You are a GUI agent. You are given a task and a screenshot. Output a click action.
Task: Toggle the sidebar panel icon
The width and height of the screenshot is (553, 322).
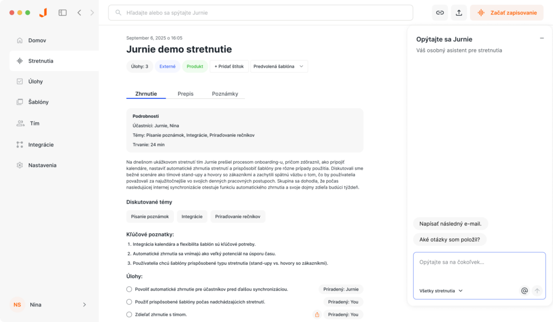(x=63, y=12)
